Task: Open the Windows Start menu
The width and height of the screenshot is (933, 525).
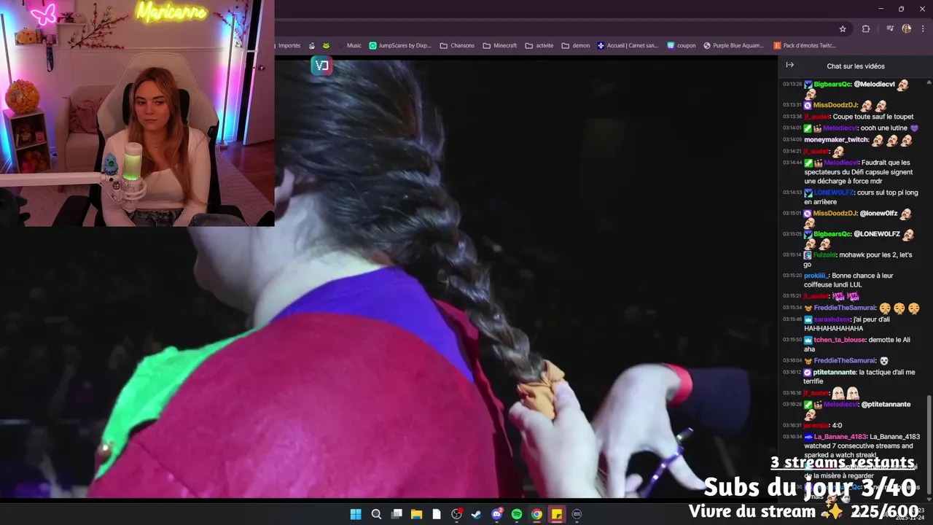Action: (x=356, y=514)
